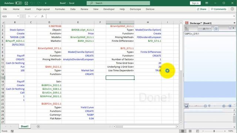Click the formula bar Cancel X icon
The width and height of the screenshot is (237, 133).
click(x=29, y=16)
